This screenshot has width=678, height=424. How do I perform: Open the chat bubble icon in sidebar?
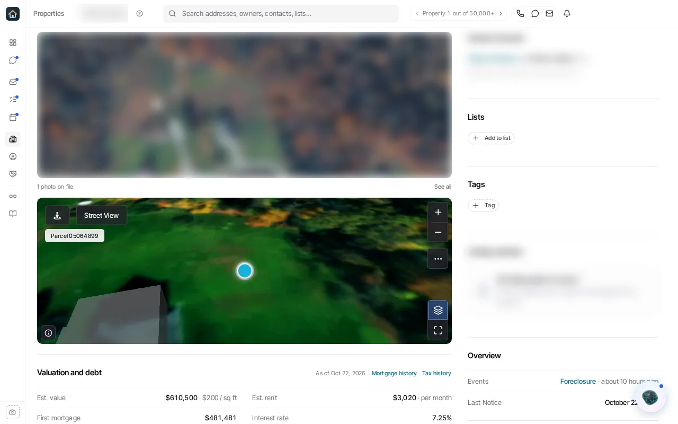[x=13, y=60]
